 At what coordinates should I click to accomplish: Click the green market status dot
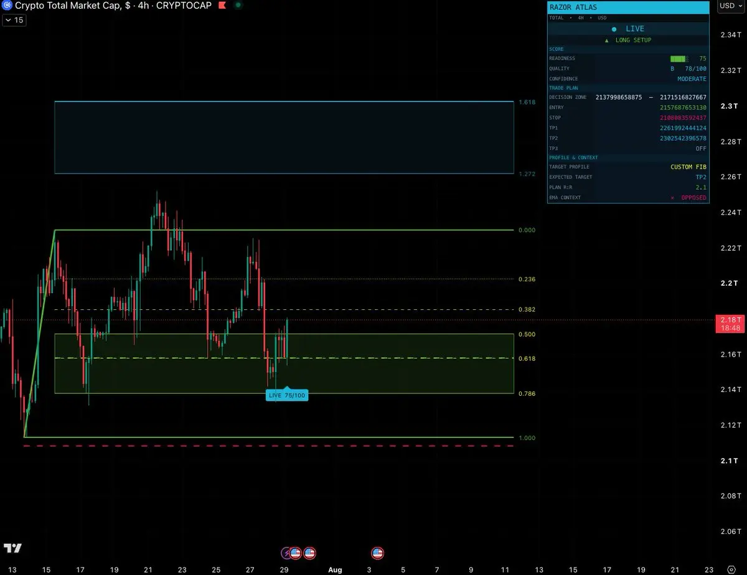[x=238, y=6]
